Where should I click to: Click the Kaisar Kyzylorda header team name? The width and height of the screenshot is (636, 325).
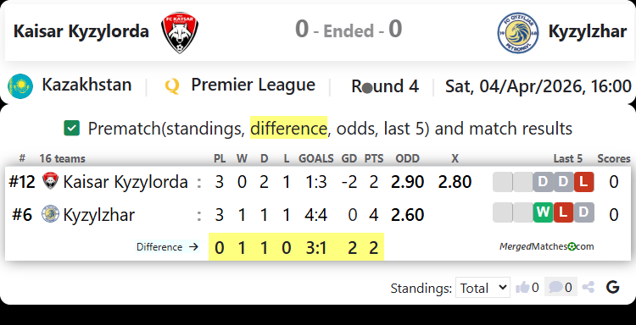(x=81, y=31)
